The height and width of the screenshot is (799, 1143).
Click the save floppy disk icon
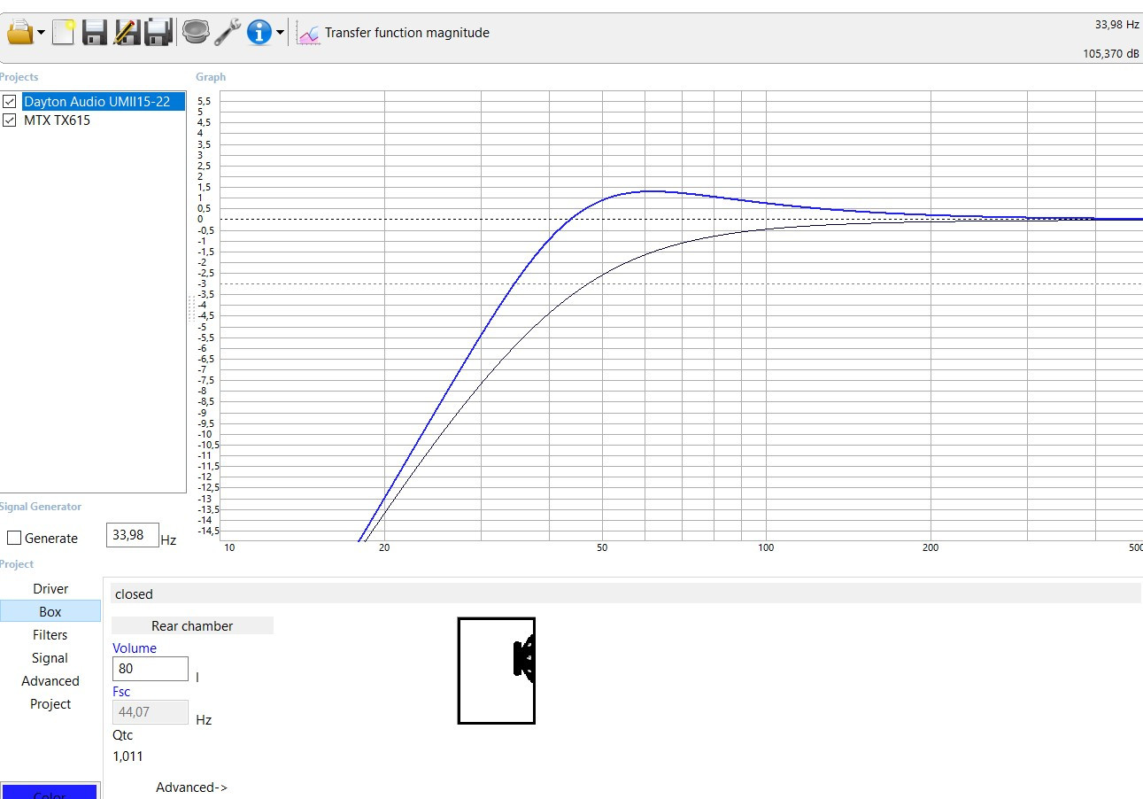pyautogui.click(x=95, y=33)
